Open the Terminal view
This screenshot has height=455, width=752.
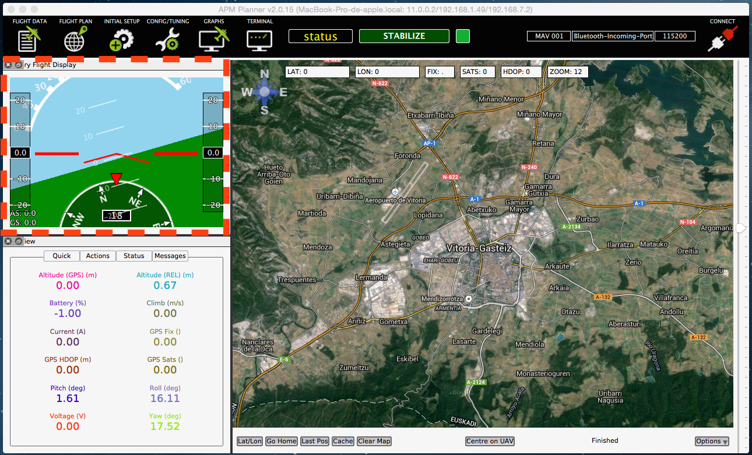click(259, 40)
